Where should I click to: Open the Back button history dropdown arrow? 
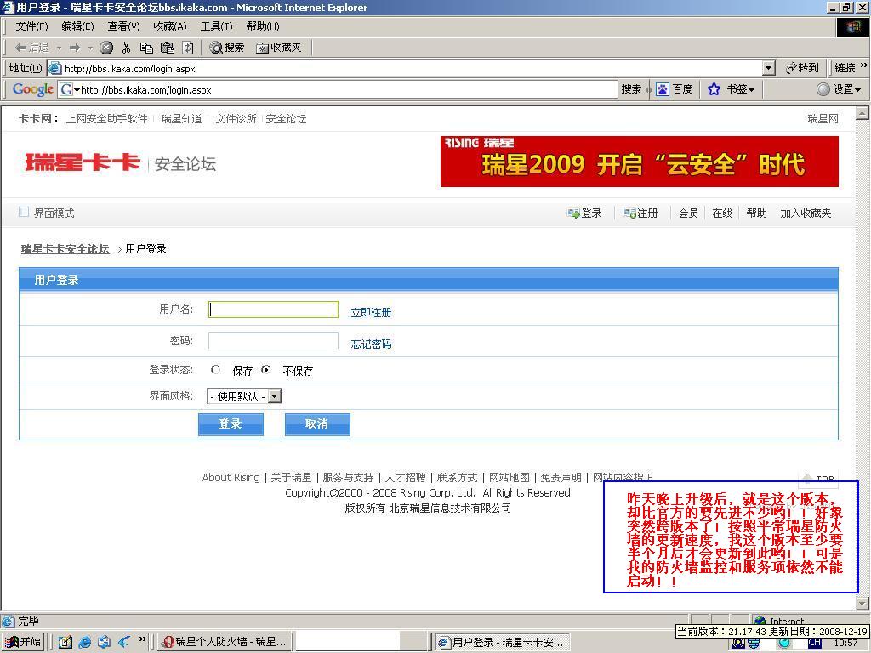(60, 48)
